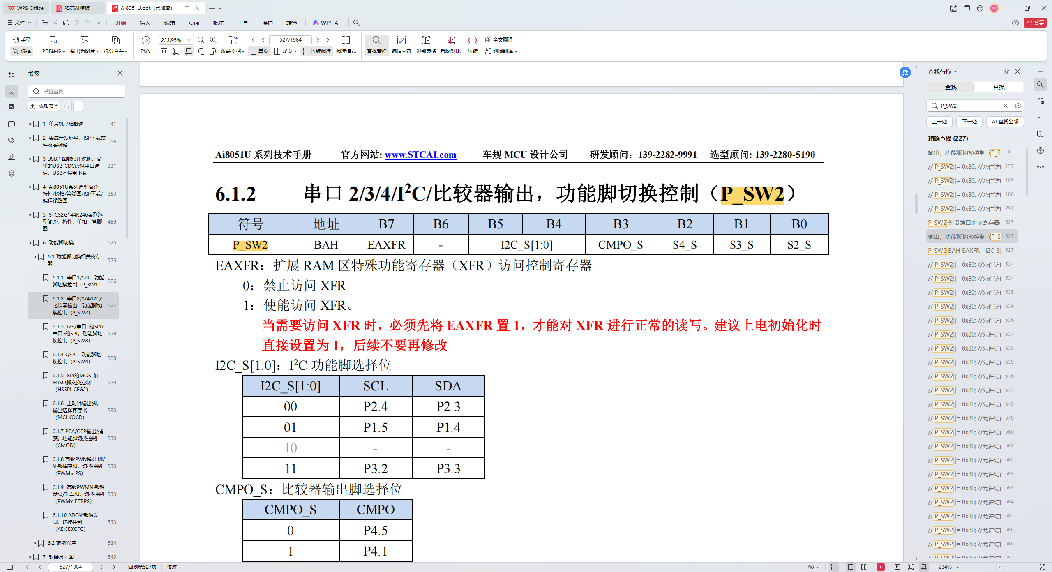This screenshot has height=572, width=1052.
Task: Open the zoom percentage dropdown
Action: pyautogui.click(x=189, y=40)
